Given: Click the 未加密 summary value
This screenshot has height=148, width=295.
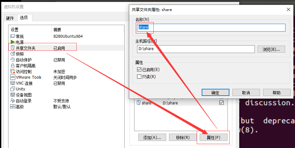Looking at the screenshot, I should point(59,72).
